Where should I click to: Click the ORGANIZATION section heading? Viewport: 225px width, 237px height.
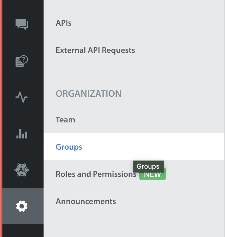coord(89,94)
